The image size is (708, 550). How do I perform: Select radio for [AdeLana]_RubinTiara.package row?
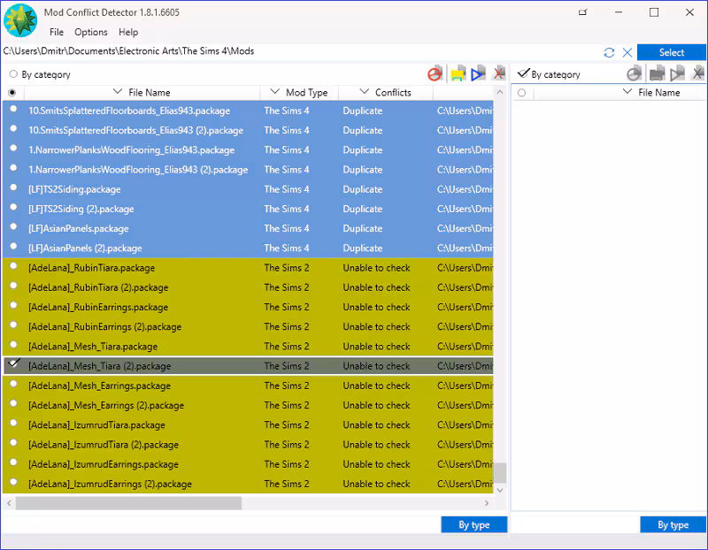13,266
